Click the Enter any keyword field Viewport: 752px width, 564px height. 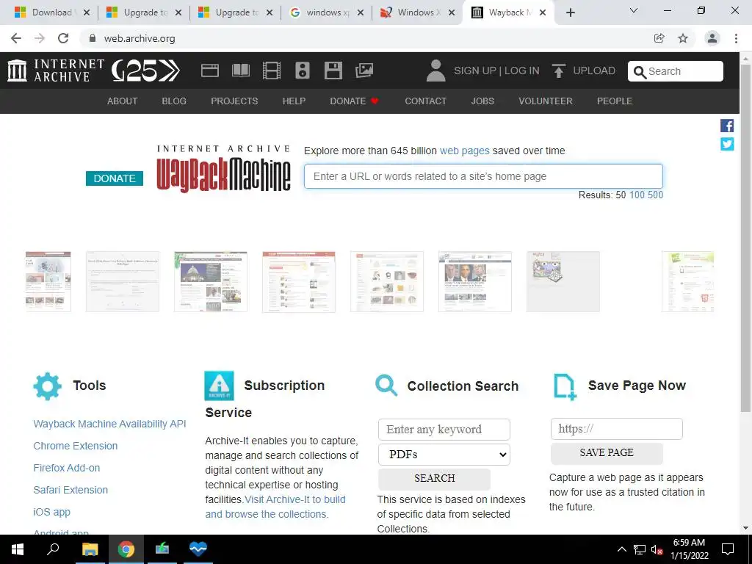444,429
